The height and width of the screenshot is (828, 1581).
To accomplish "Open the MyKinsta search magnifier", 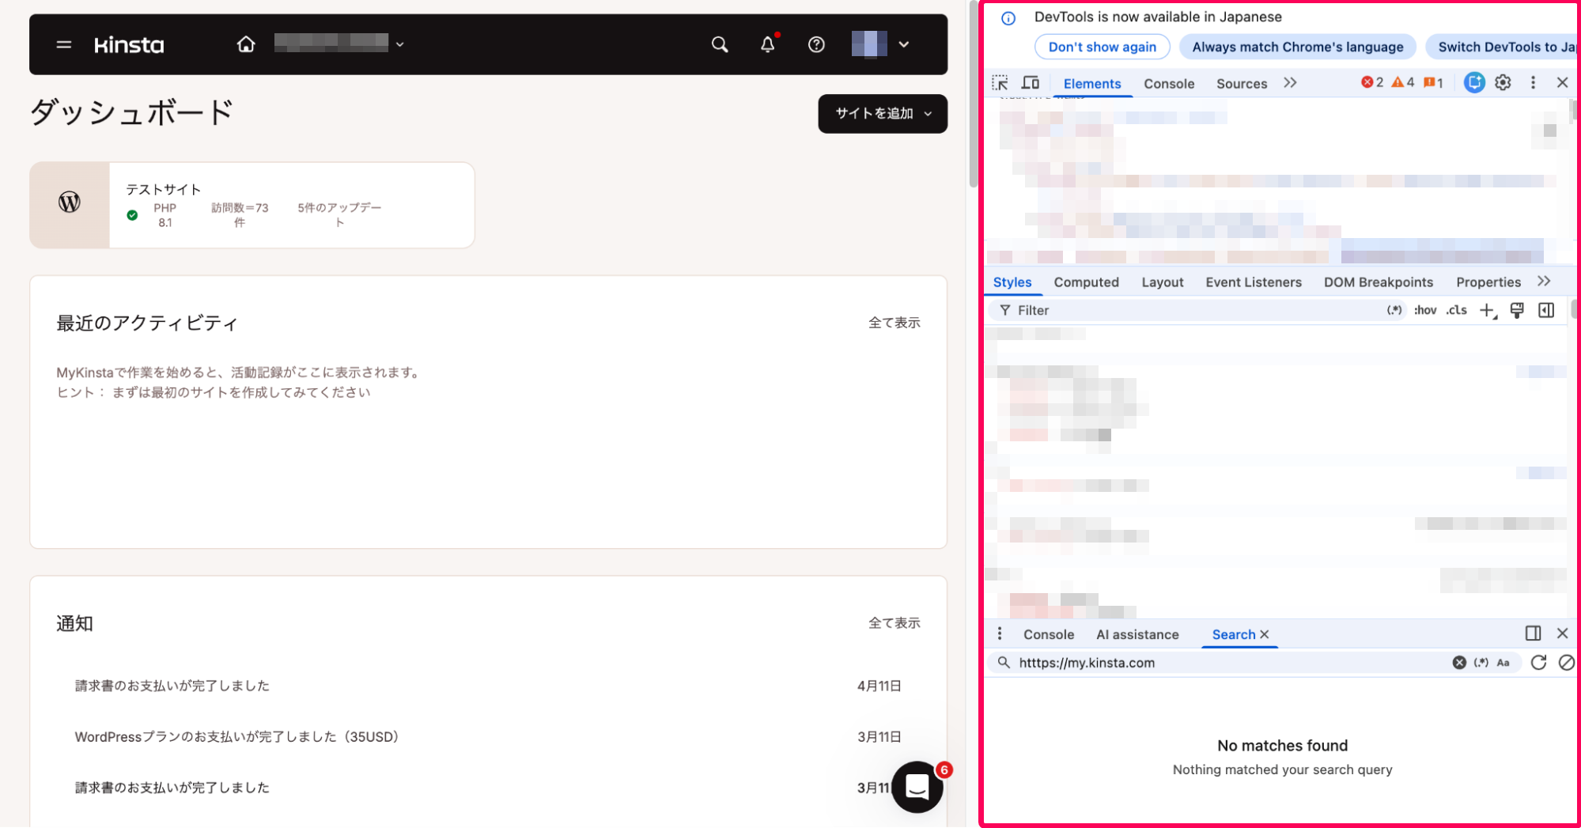I will click(x=719, y=44).
